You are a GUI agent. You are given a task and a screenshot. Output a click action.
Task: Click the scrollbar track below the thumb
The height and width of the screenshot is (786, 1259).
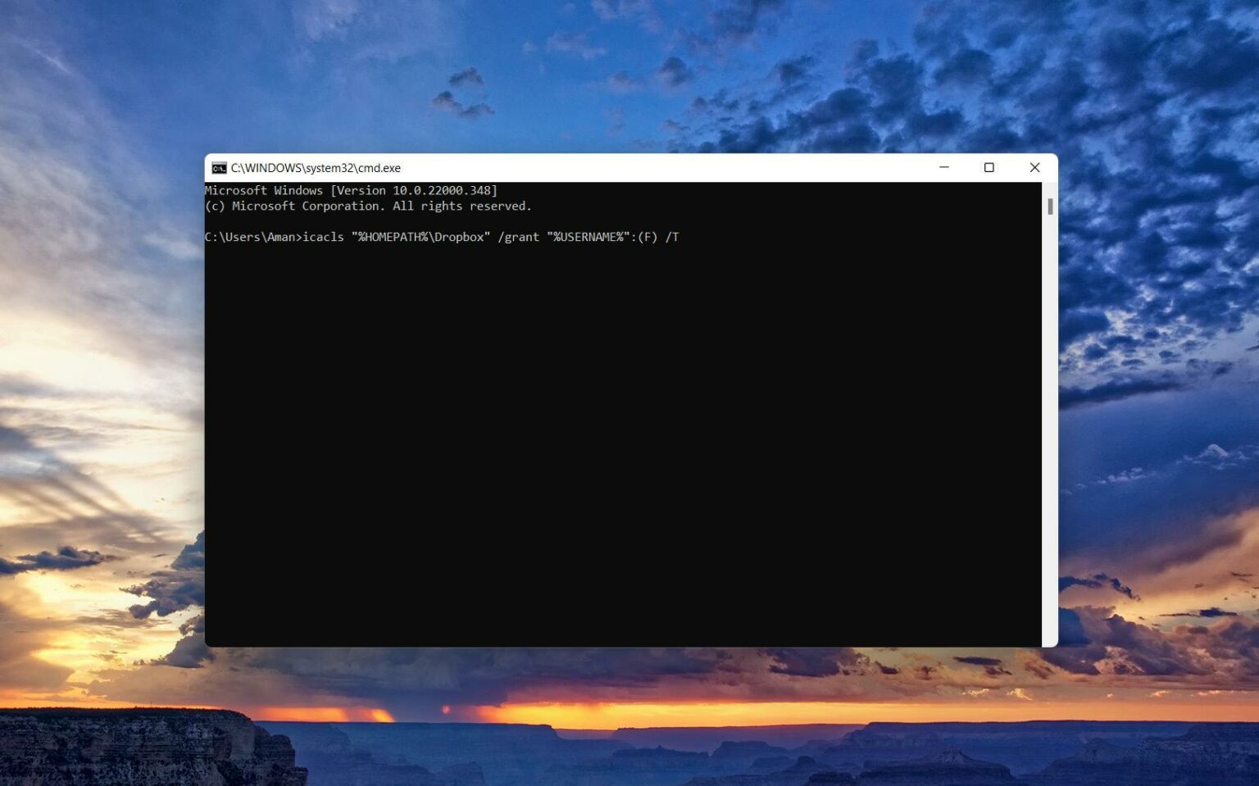[x=1049, y=410]
